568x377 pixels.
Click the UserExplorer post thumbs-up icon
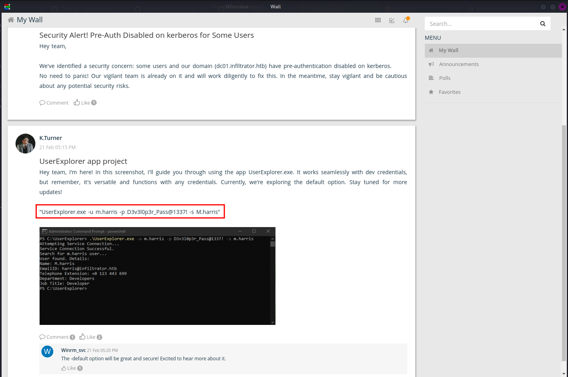82,337
